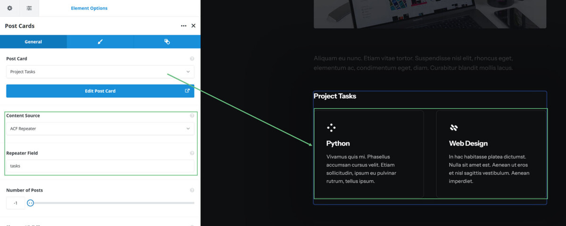The height and width of the screenshot is (226, 566).
Task: Open the ACF Repeater content source dropdown
Action: click(100, 129)
